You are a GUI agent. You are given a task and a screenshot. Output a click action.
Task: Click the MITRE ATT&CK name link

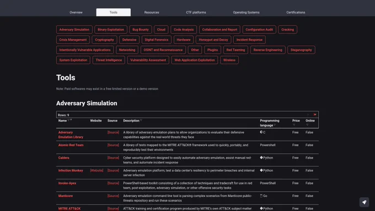click(69, 209)
